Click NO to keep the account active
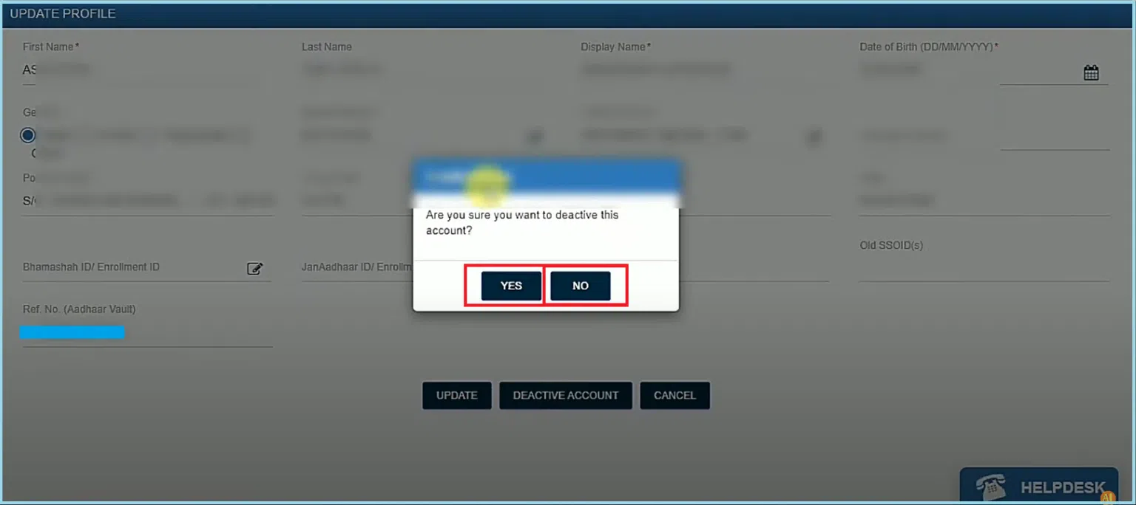This screenshot has width=1136, height=505. tap(580, 286)
